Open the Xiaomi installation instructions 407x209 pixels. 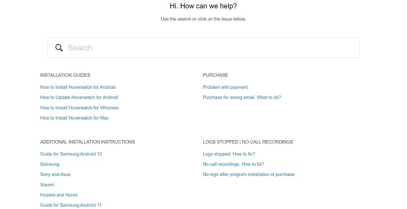[x=47, y=185]
